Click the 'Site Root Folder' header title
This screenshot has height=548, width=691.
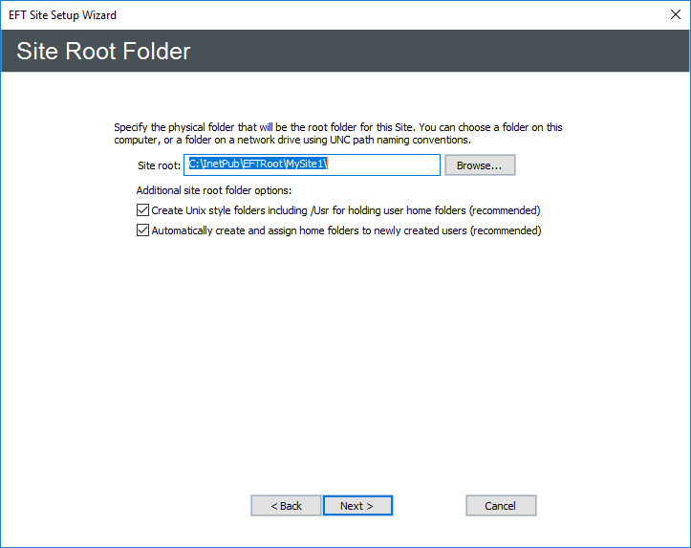point(104,51)
